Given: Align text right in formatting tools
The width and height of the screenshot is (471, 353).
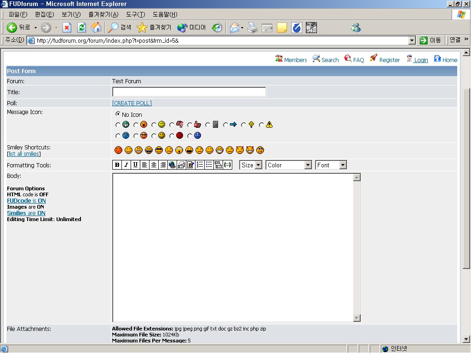Looking at the screenshot, I should click(x=163, y=165).
